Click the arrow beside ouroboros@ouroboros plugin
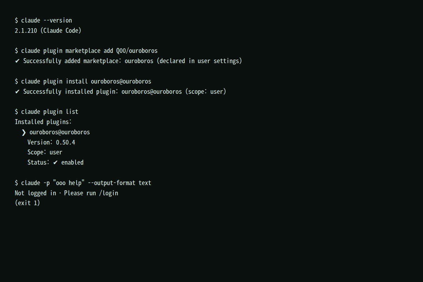The image size is (423, 282). tap(24, 132)
